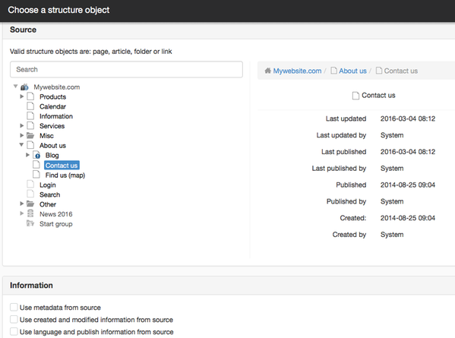Open the About us breadcrumb link
455x338 pixels.
[x=352, y=71]
